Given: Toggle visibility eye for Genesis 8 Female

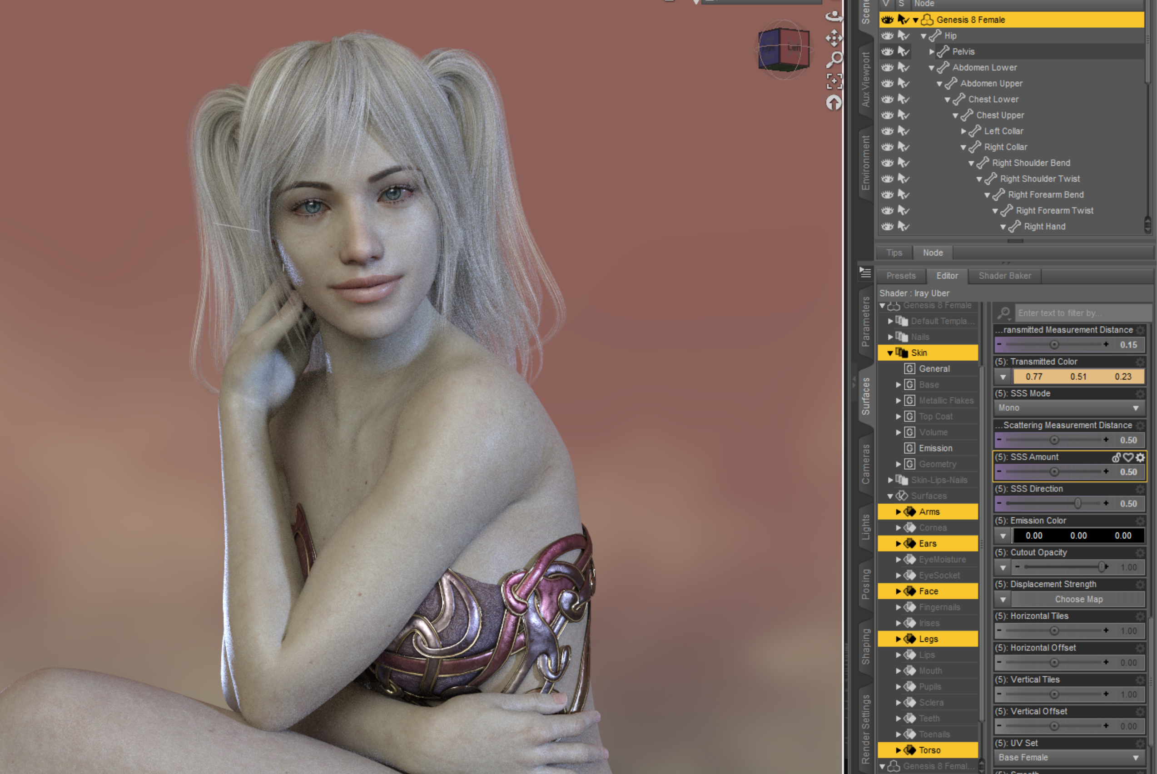Looking at the screenshot, I should point(887,20).
